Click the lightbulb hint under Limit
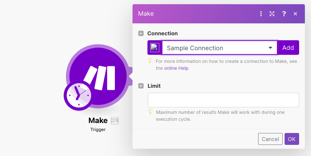311x156 pixels. click(x=151, y=112)
